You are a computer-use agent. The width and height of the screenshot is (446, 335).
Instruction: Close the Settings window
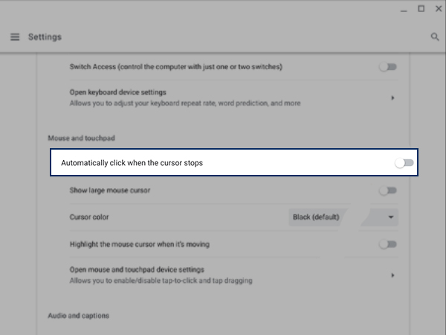coord(437,9)
